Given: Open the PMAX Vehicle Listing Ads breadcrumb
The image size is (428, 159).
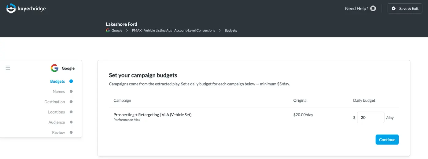Looking at the screenshot, I should point(173,31).
